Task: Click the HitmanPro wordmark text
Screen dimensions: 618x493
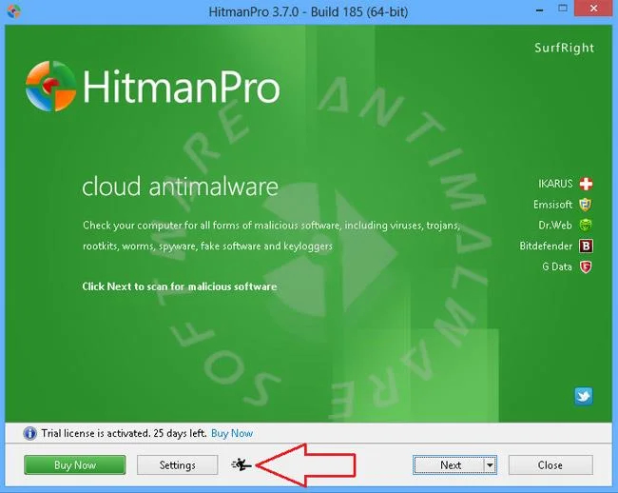Action: pos(182,87)
